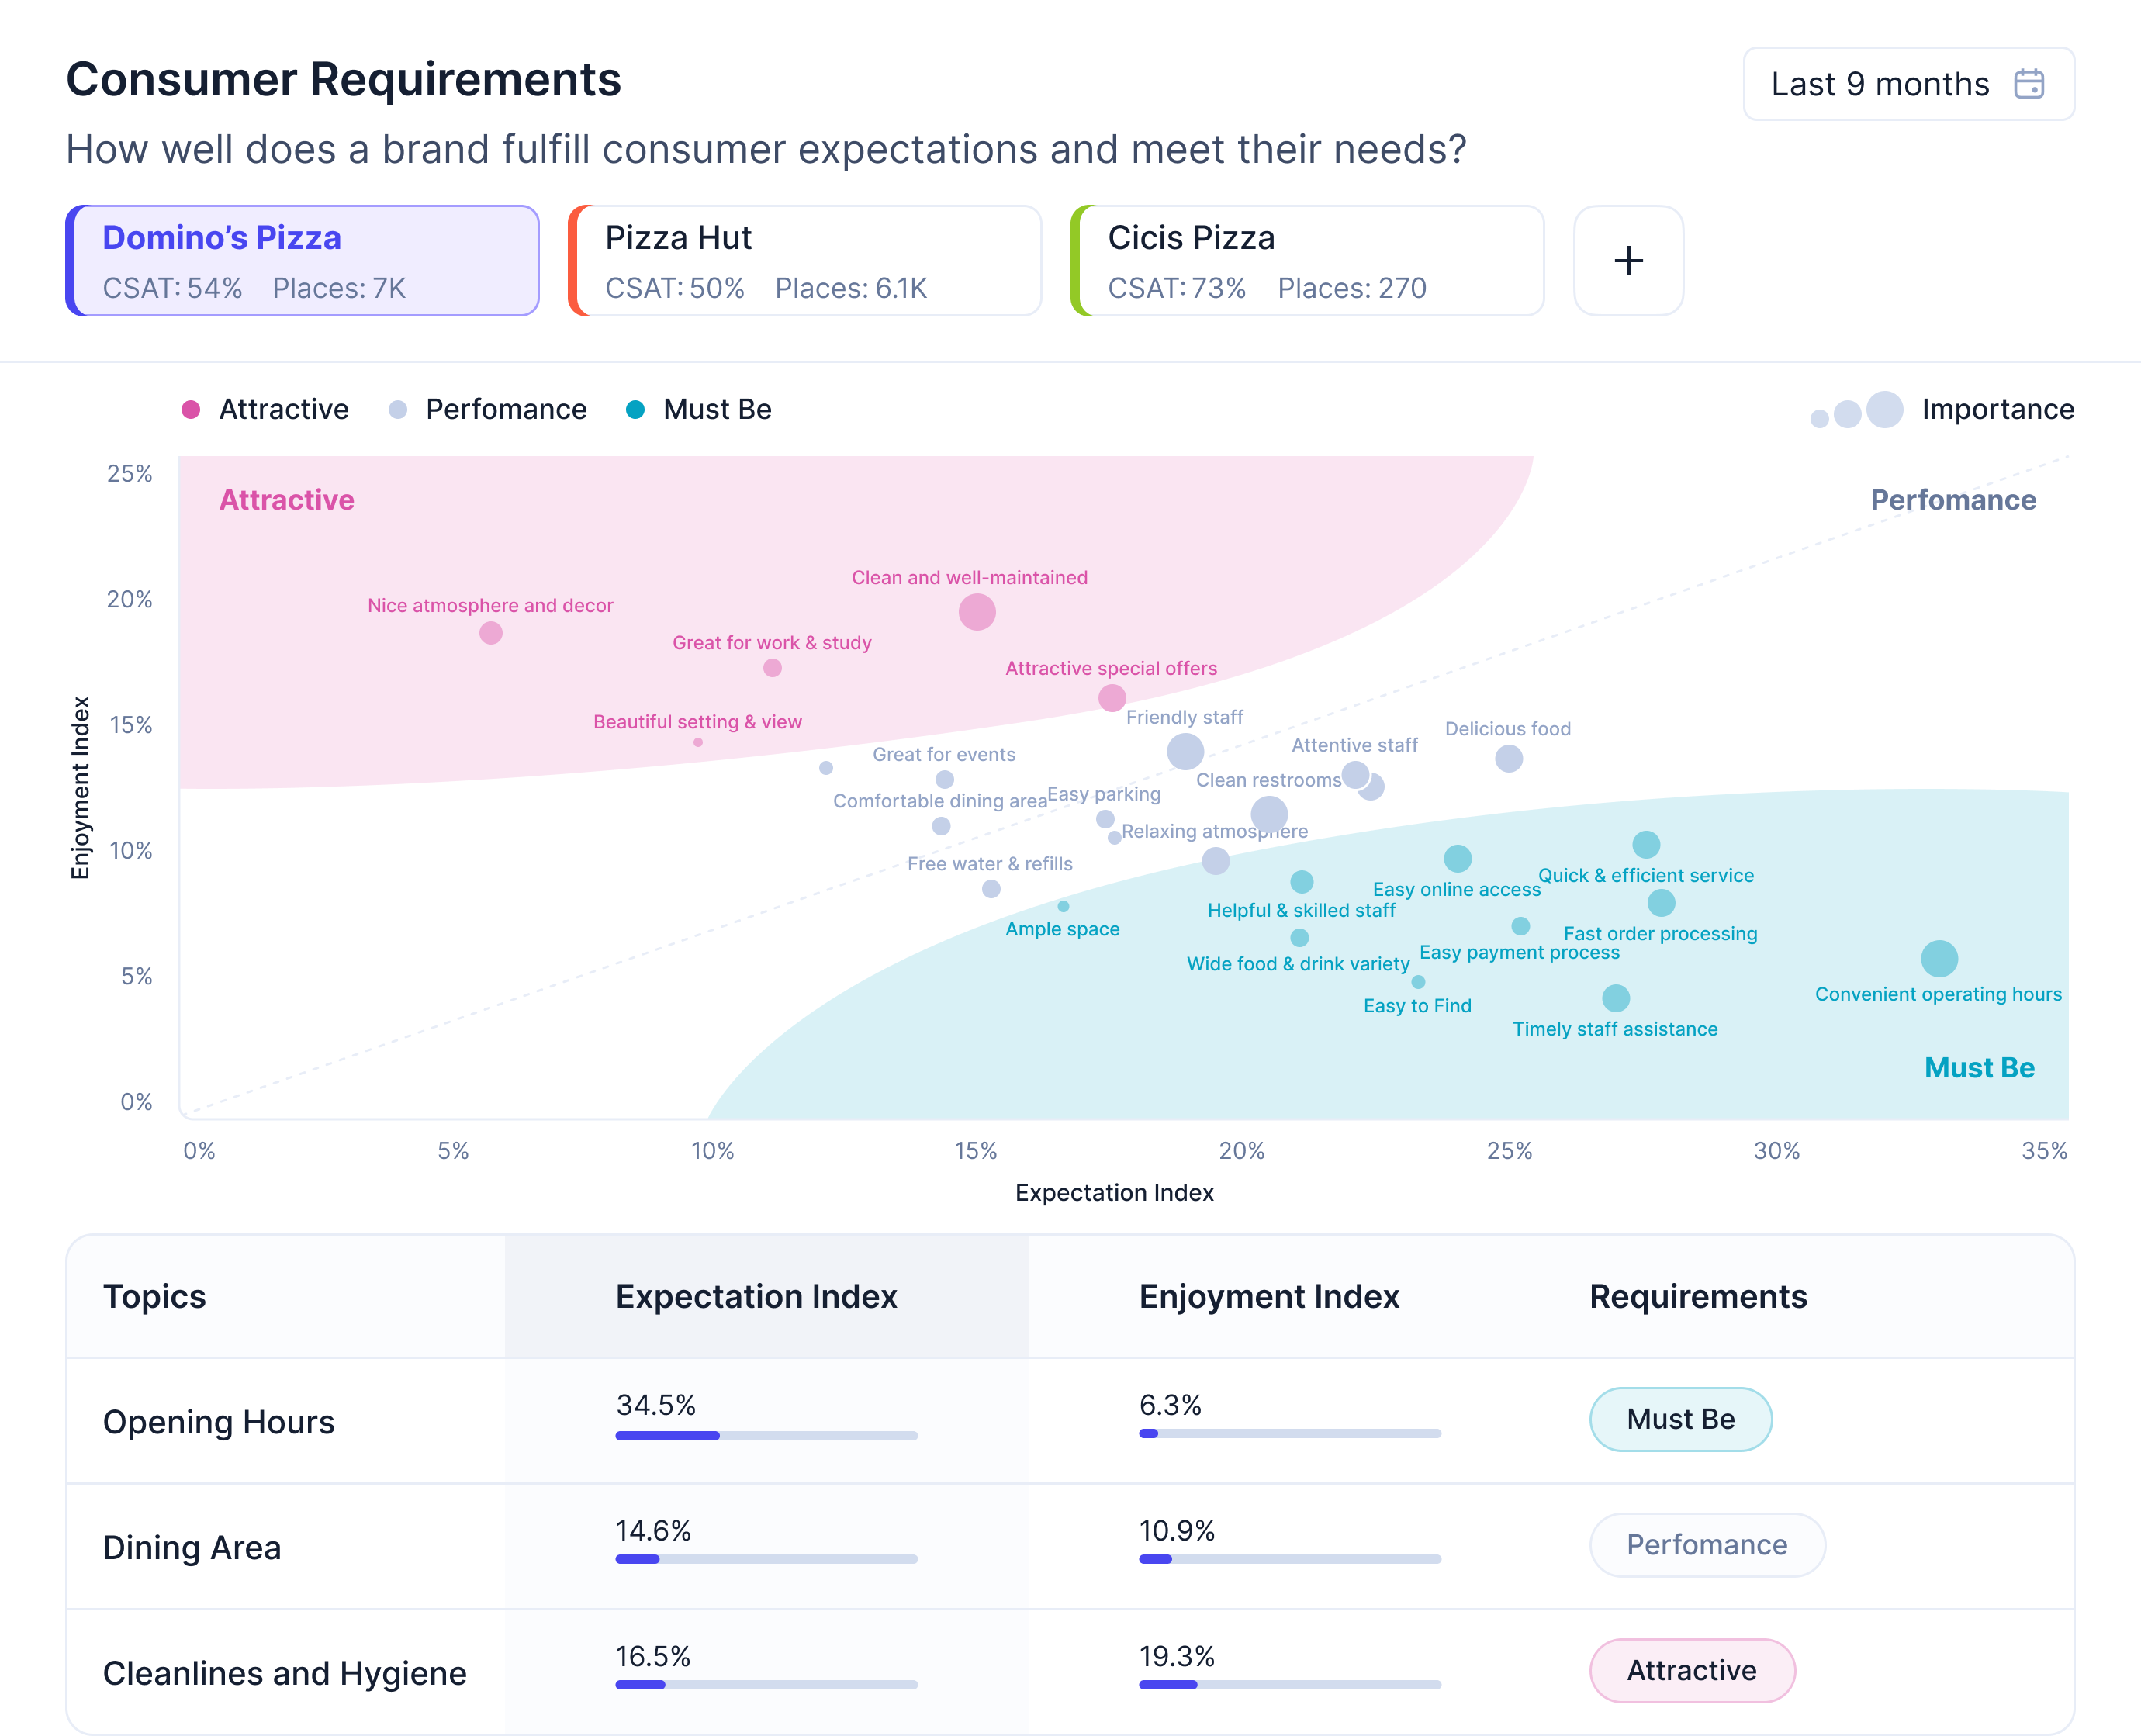Click the 16.5% expectation value
This screenshot has width=2141, height=1736.
pyautogui.click(x=653, y=1657)
